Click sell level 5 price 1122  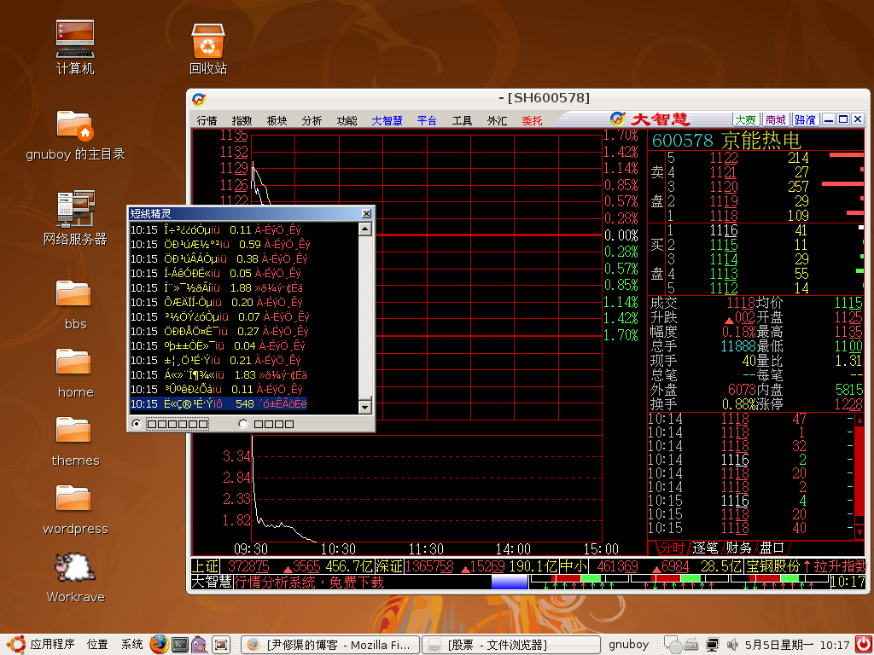[x=724, y=158]
